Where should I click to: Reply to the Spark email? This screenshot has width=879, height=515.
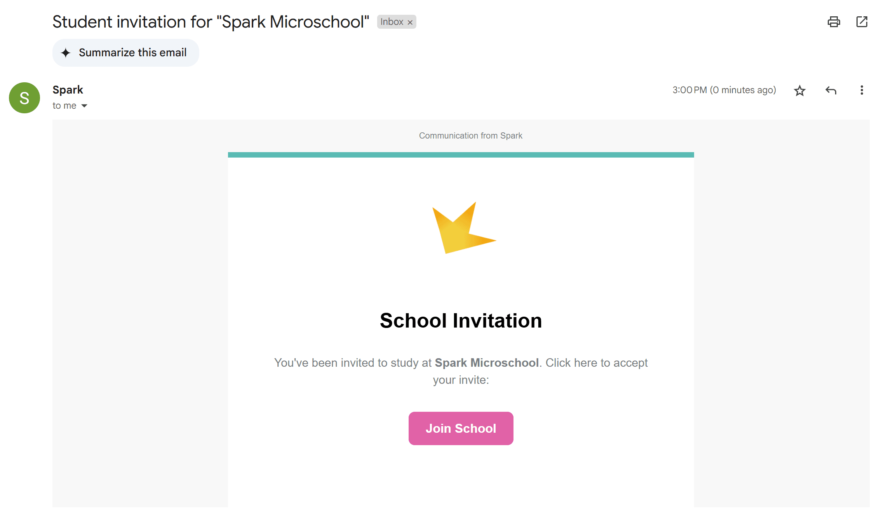[830, 90]
